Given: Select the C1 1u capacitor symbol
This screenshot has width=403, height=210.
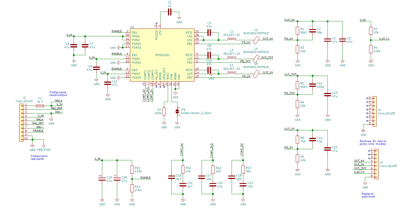Looking at the screenshot, I should [x=170, y=12].
